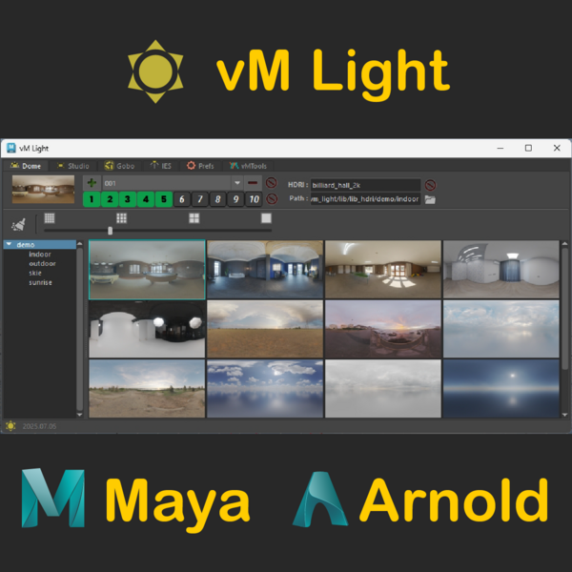Select the dry field cloudy sky thumbnail

265,329
